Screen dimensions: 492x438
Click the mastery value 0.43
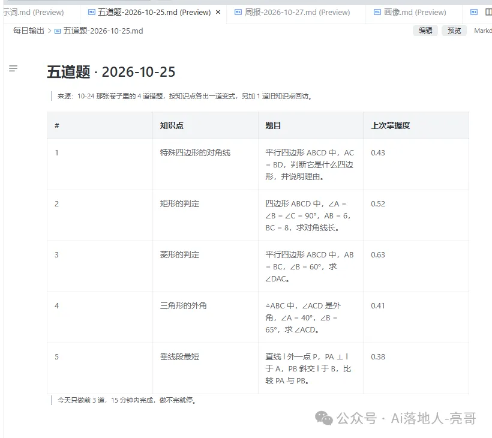(378, 153)
